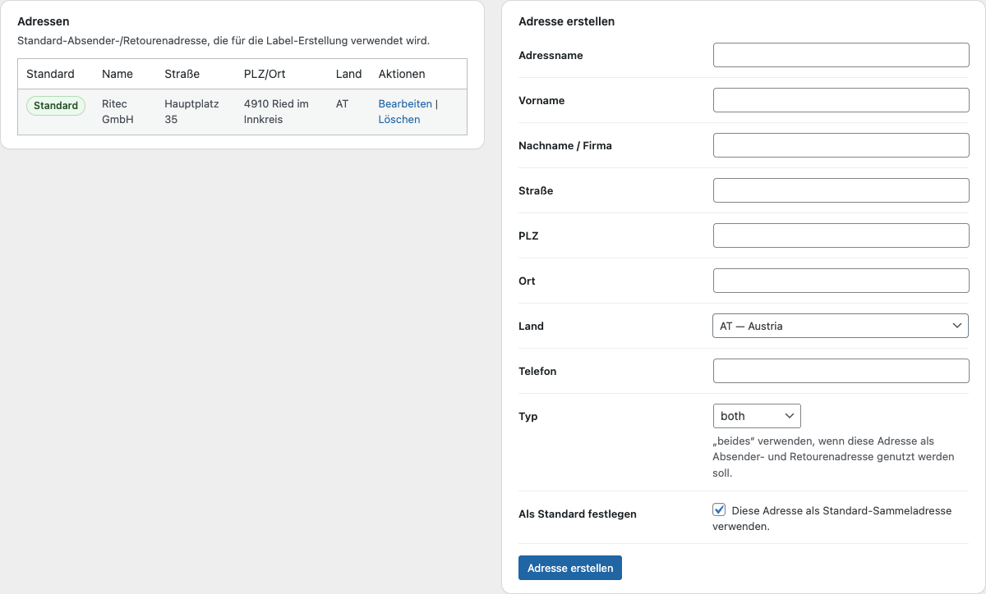
Task: Toggle 'Als Standard festlegen' checkbox off
Action: [719, 509]
